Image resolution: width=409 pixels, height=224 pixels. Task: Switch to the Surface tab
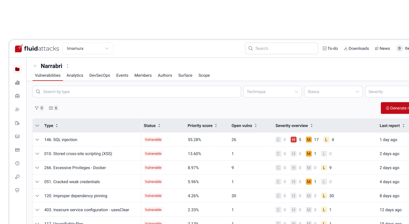pyautogui.click(x=185, y=75)
